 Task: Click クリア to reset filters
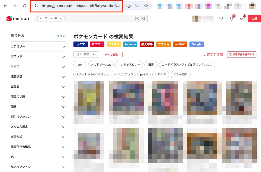click(x=61, y=36)
